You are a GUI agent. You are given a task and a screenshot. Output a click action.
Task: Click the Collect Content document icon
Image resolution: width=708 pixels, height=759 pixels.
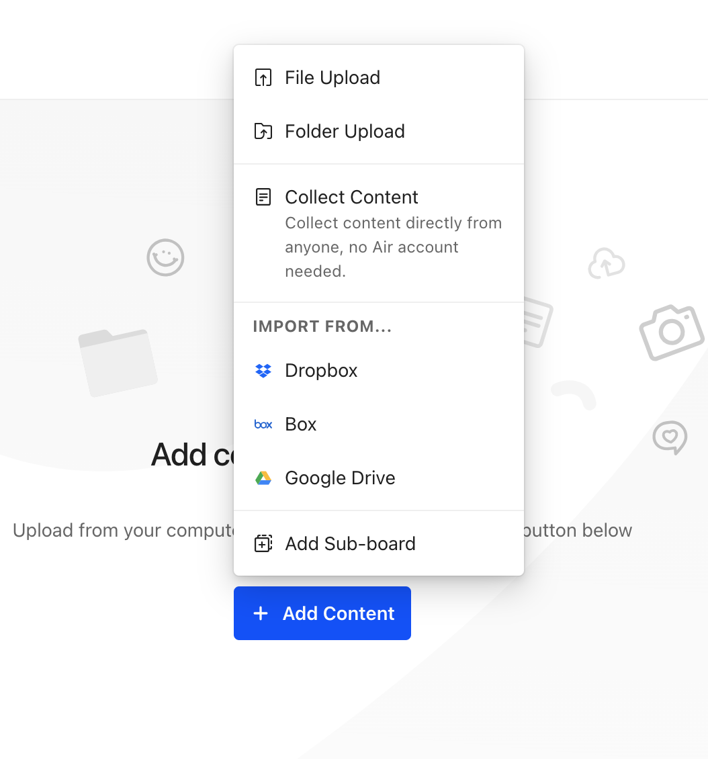(x=263, y=197)
